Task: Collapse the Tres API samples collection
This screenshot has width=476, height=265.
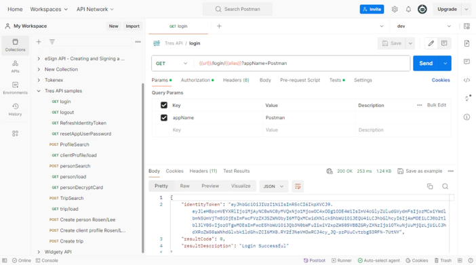Action: coord(39,91)
